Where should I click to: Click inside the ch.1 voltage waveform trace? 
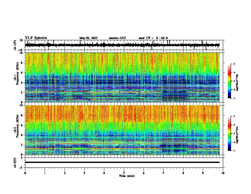tap(122, 45)
